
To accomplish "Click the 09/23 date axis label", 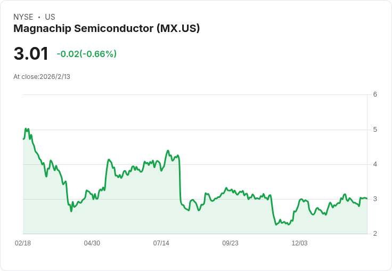I will point(230,243).
